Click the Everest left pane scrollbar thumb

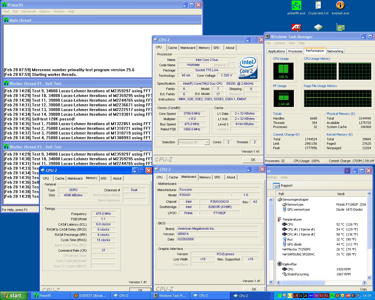[x=271, y=231]
